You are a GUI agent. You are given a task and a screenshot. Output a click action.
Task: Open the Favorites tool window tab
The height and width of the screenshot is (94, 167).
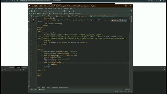pyautogui.click(x=29, y=84)
